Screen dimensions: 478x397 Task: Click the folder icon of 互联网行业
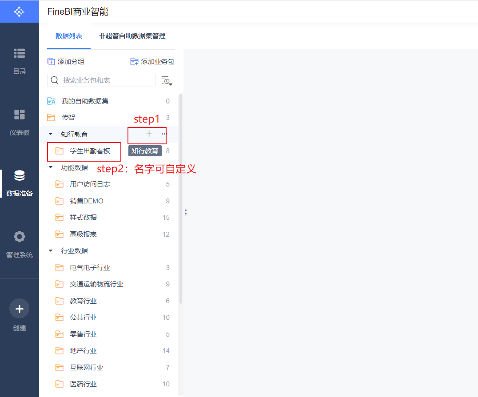[60, 367]
